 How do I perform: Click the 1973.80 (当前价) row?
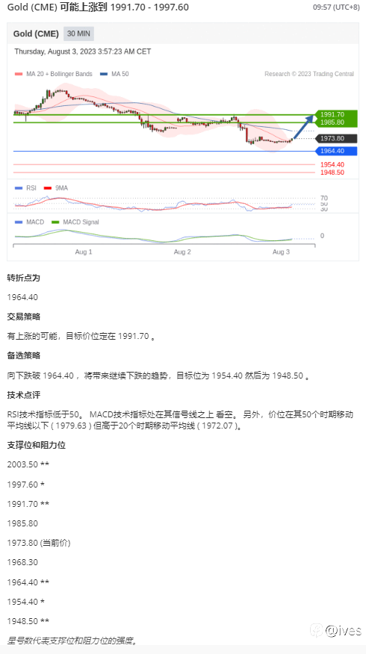[x=39, y=543]
